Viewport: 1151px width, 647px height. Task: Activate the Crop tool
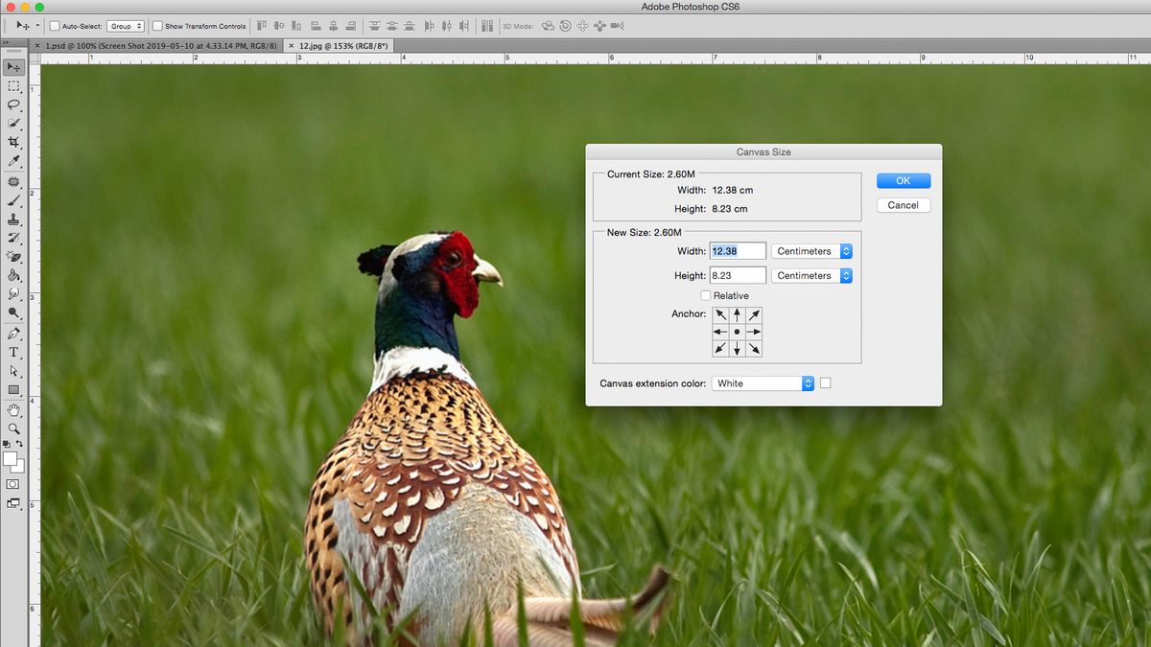(x=13, y=141)
